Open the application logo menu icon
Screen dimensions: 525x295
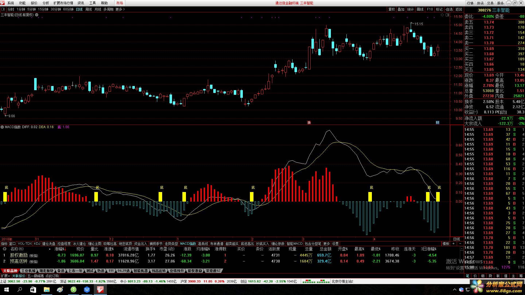click(2, 3)
